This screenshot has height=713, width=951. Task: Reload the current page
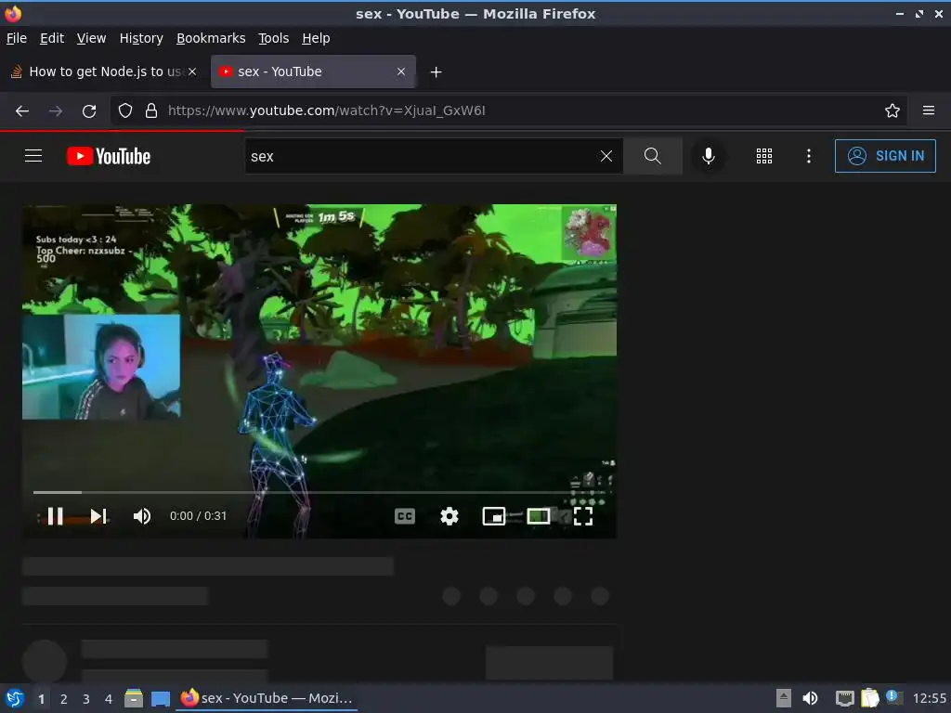click(89, 111)
